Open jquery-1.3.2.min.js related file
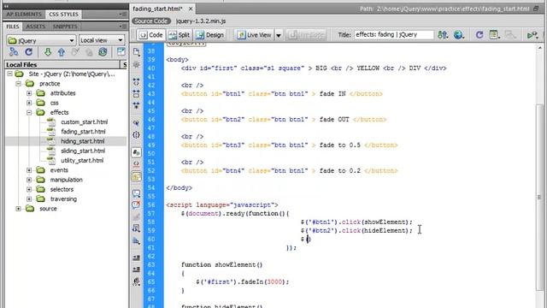Image resolution: width=547 pixels, height=308 pixels. [x=201, y=21]
